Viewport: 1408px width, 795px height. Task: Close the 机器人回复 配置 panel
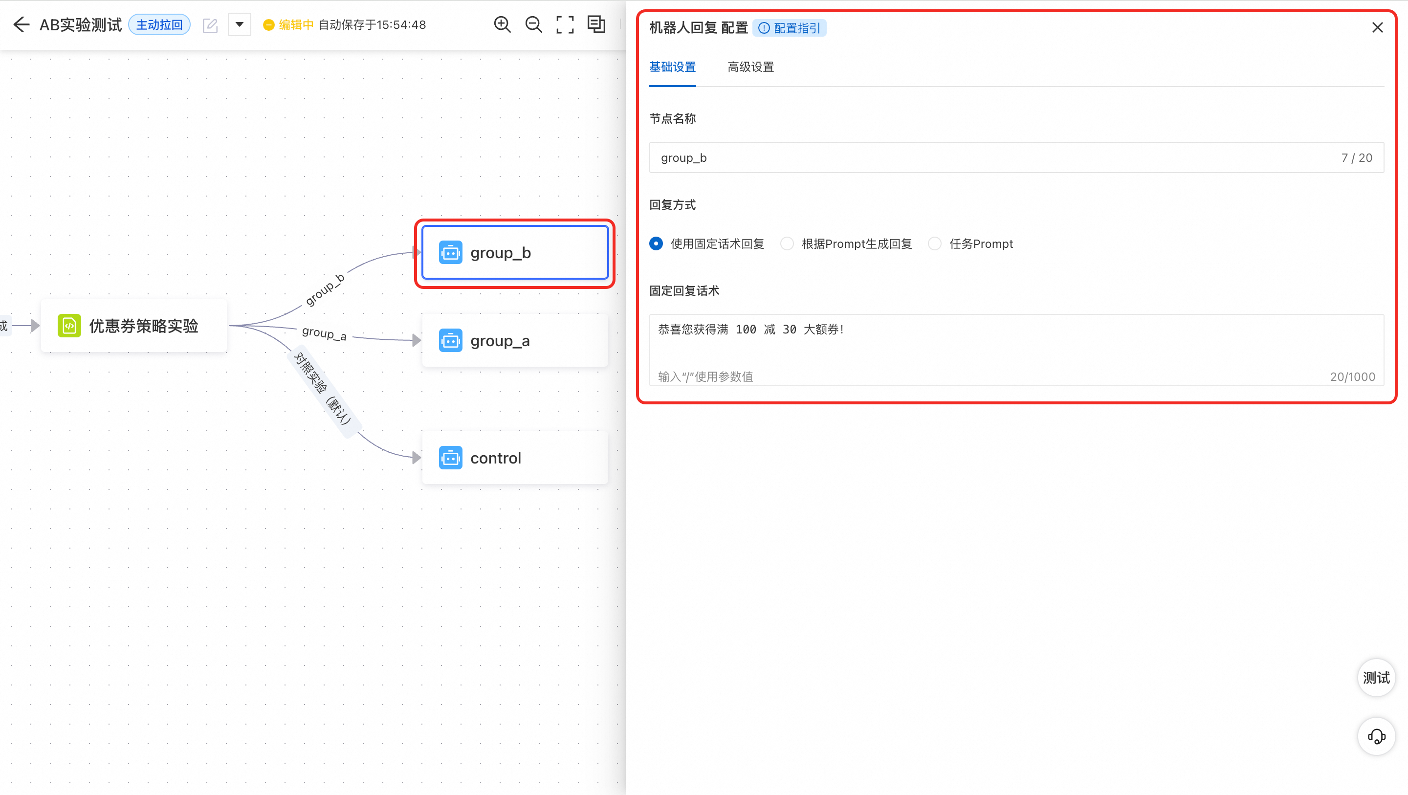tap(1377, 27)
